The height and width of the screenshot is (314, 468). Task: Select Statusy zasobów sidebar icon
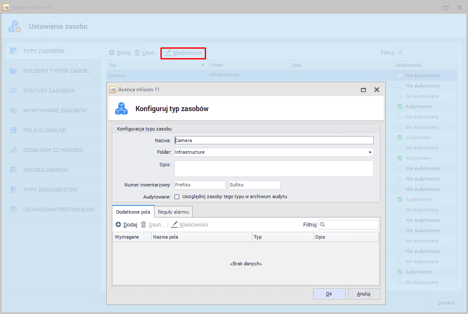point(13,90)
